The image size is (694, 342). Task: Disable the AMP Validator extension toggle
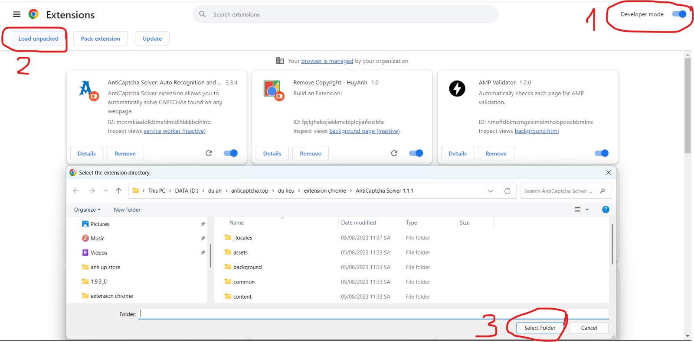[602, 153]
